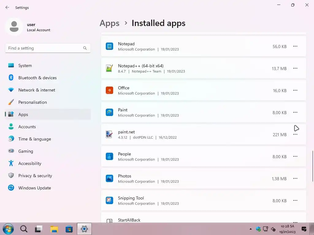Image resolution: width=314 pixels, height=235 pixels.
Task: Open Microsoft Store from the taskbar
Action: pos(69,229)
